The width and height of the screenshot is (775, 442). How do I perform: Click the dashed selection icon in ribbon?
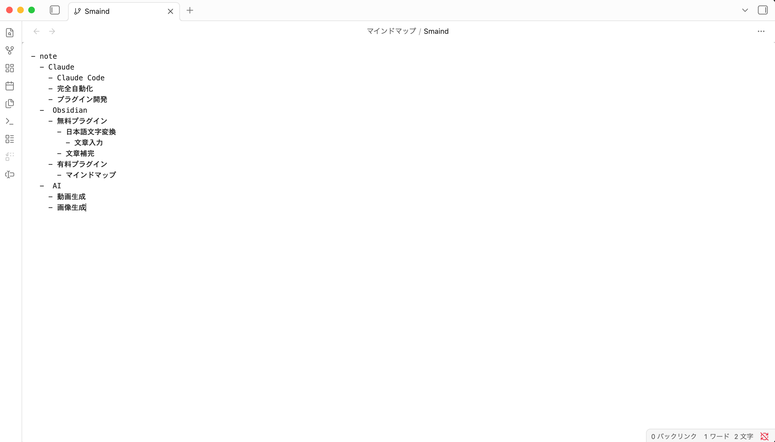(10, 157)
